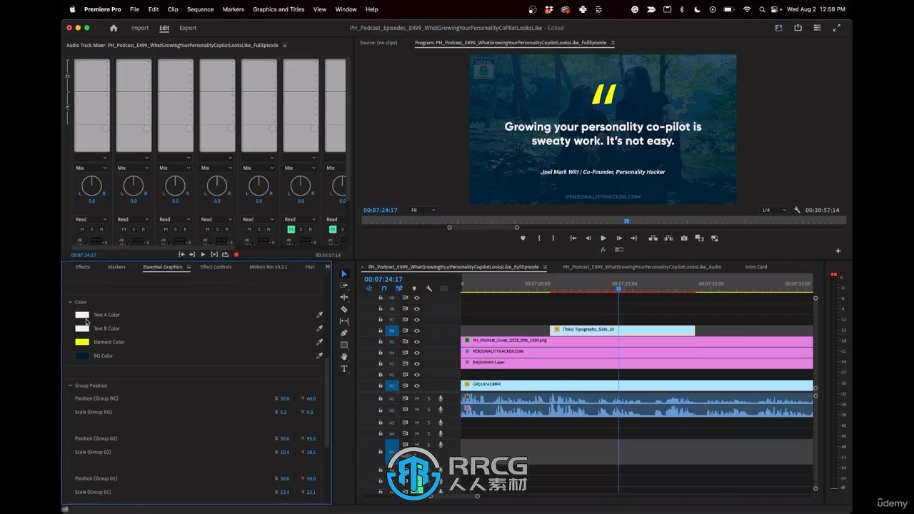
Task: Open the Sequence menu
Action: [x=200, y=9]
